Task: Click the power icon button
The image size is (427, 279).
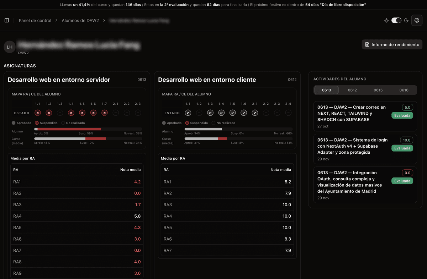Action: pos(417,21)
